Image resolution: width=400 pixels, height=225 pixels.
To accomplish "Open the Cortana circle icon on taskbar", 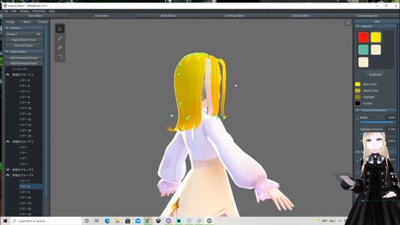I will (x=87, y=221).
